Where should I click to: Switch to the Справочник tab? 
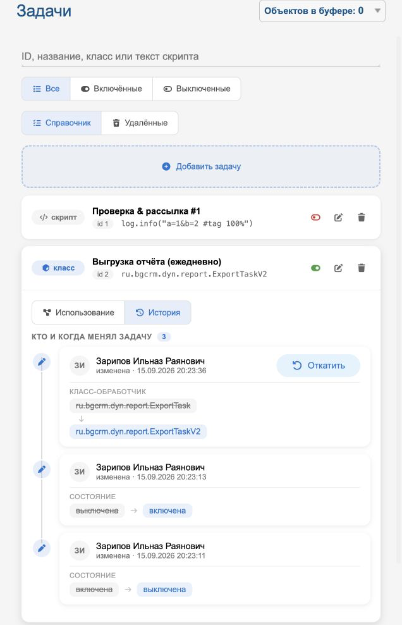click(62, 123)
